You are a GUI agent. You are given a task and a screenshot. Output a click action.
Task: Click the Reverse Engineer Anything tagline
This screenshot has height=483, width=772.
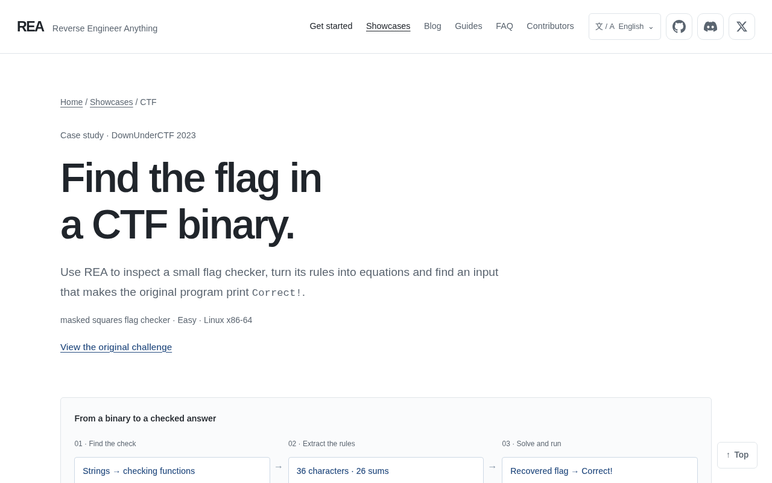click(105, 28)
